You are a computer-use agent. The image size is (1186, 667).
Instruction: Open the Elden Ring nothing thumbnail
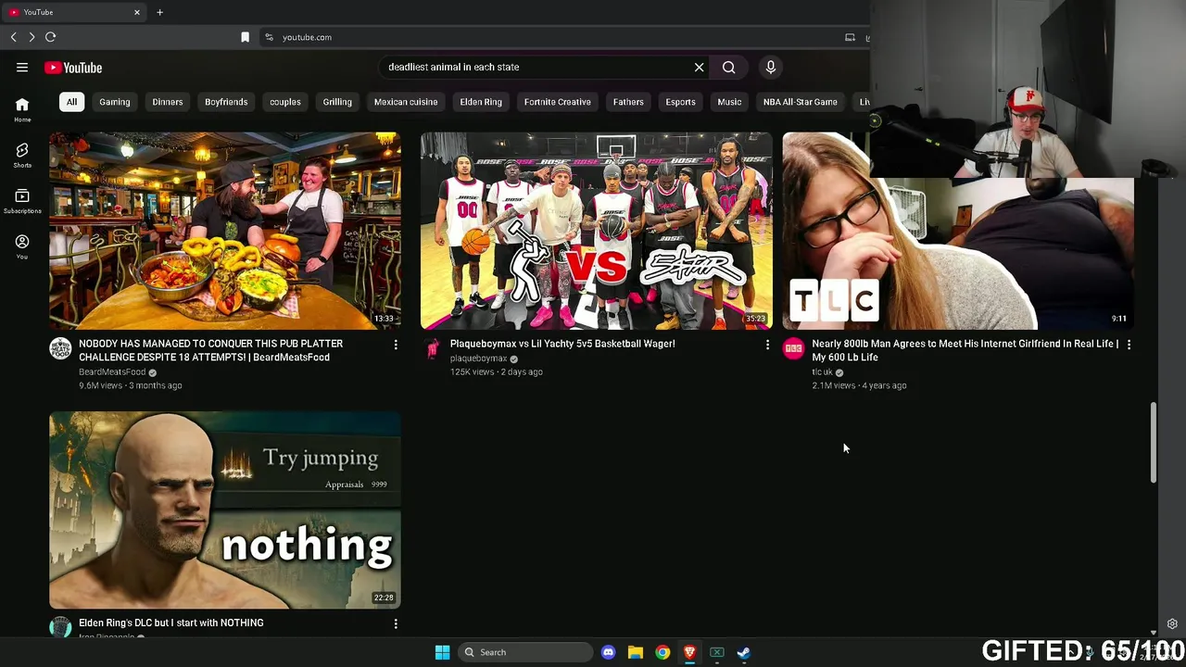point(225,510)
